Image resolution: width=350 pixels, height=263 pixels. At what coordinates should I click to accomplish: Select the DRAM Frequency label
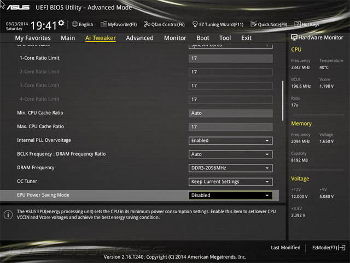[36, 168]
